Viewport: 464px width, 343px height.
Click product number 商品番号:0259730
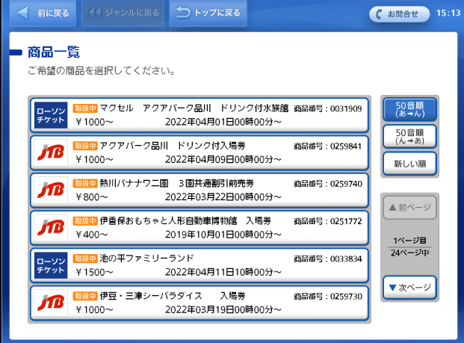328,297
